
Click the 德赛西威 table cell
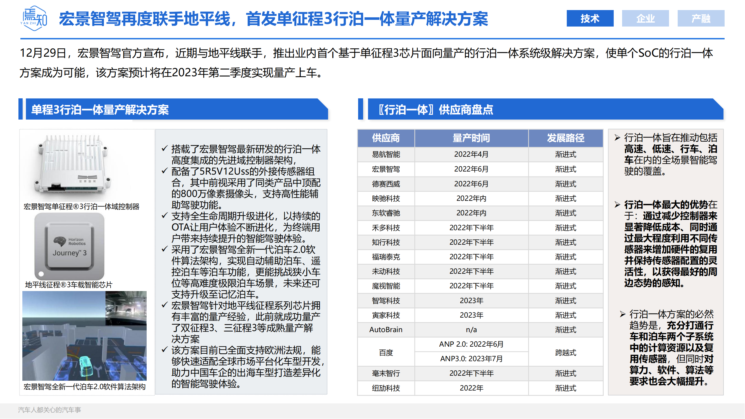pos(386,184)
